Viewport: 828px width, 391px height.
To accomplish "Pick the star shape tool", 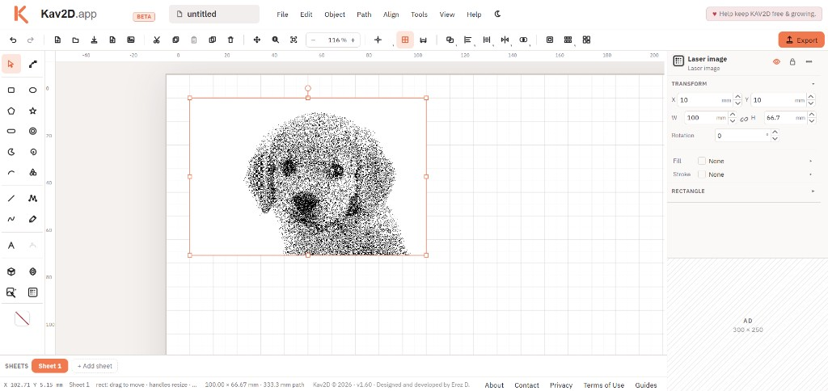I will [32, 111].
